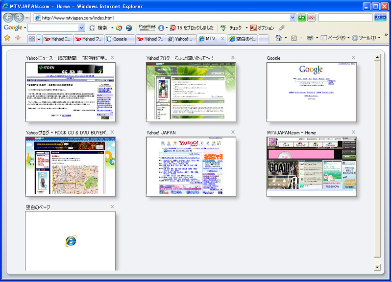The height and width of the screenshot is (282, 392).
Task: Click the Quick Tabs scrollbar down arrow
Action: coord(377,267)
